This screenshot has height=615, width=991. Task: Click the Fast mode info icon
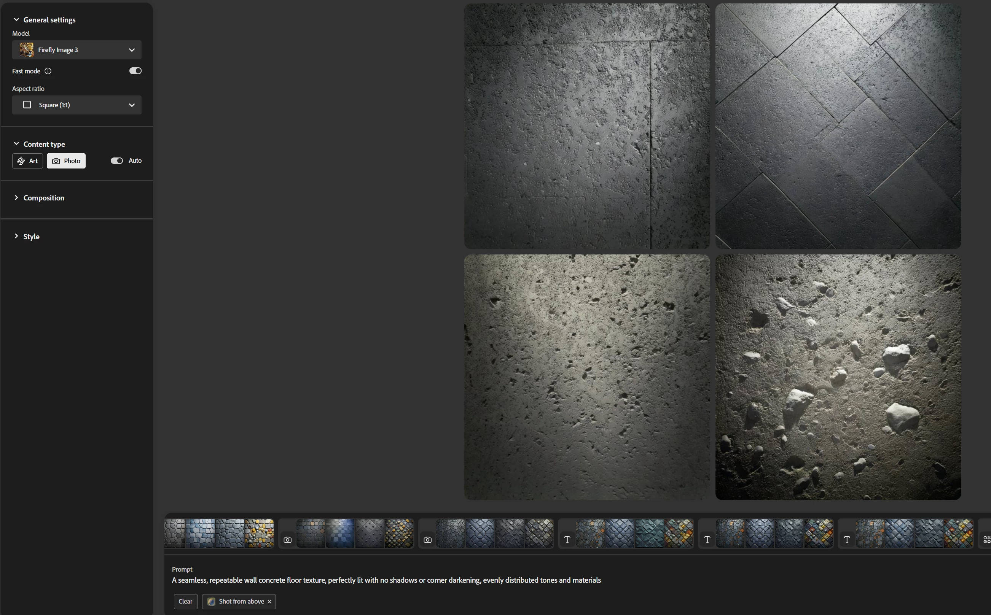pyautogui.click(x=48, y=71)
